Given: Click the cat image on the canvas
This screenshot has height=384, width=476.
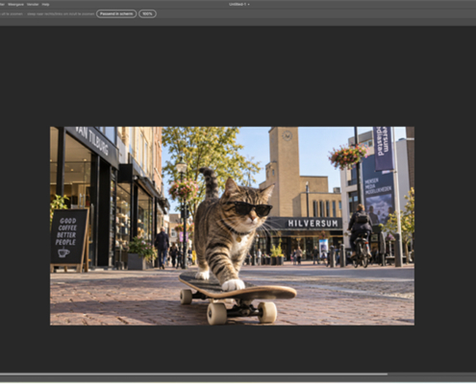Looking at the screenshot, I should click(232, 226).
